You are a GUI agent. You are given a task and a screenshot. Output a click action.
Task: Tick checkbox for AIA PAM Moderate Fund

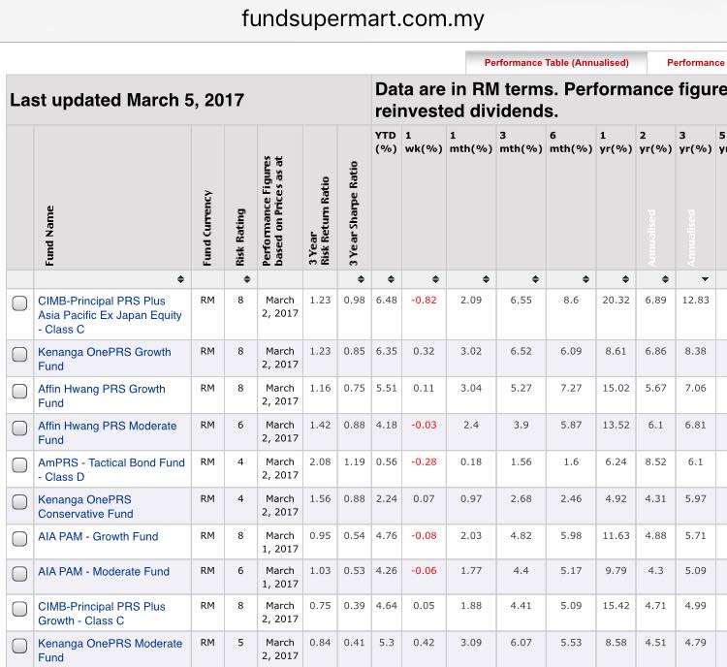point(19,574)
